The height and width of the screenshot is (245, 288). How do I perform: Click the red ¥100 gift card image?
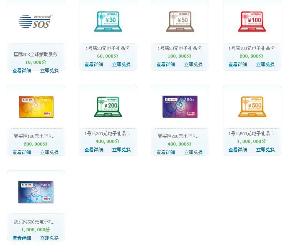(252, 22)
